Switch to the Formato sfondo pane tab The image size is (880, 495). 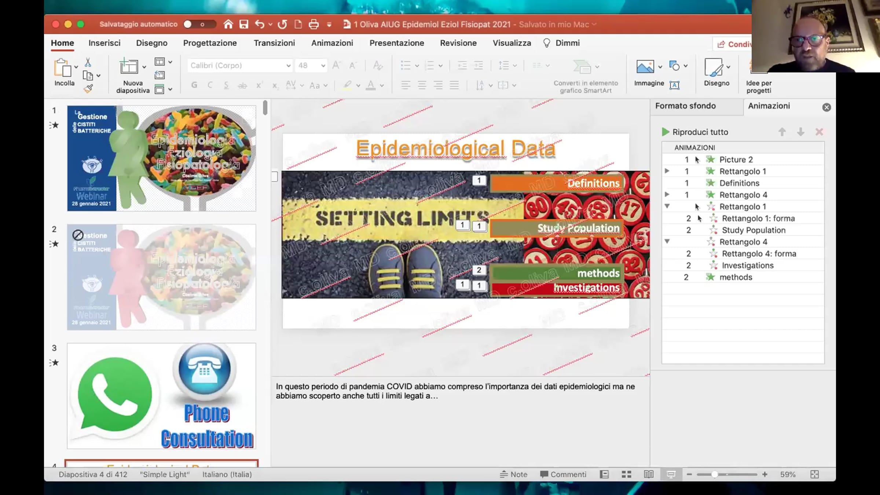click(685, 106)
